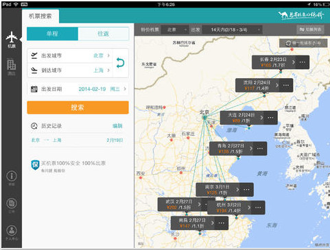Image resolution: width=330 pixels, height=250 pixels.
Task: Click the 太原 red map marker
Action: [172, 140]
